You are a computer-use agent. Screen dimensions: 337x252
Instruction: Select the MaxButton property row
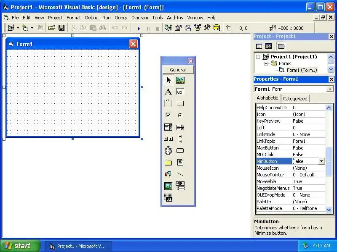tap(291, 148)
